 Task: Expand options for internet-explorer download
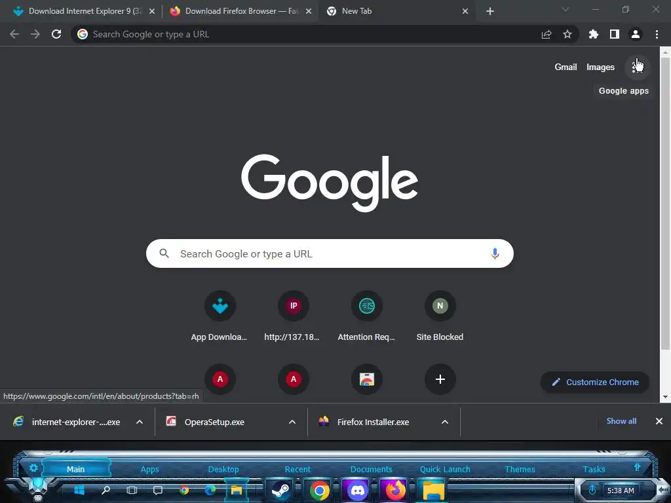click(x=140, y=422)
